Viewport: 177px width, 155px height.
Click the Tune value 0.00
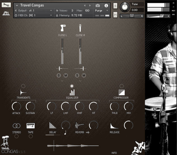pyautogui.click(x=134, y=10)
